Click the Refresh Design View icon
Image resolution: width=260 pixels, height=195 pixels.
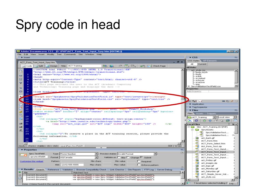coord(120,66)
